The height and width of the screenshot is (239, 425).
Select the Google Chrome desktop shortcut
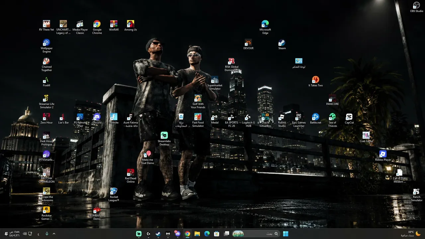click(97, 27)
